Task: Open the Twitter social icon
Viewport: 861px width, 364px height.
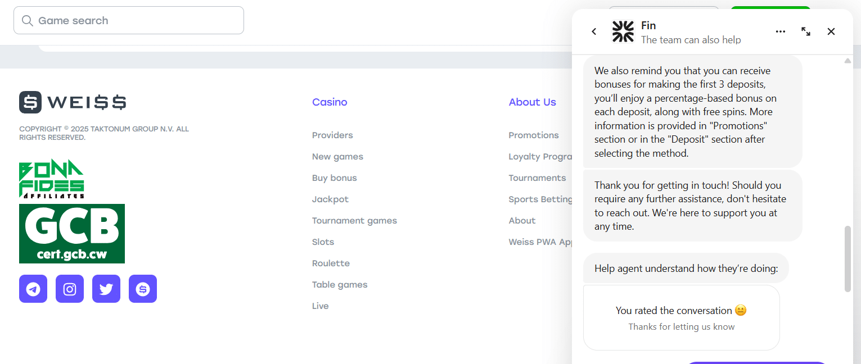Action: click(x=106, y=289)
